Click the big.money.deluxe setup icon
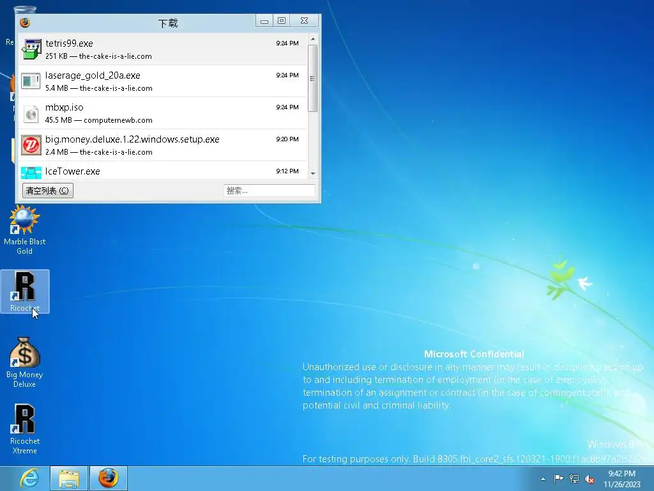654x491 pixels. click(31, 145)
